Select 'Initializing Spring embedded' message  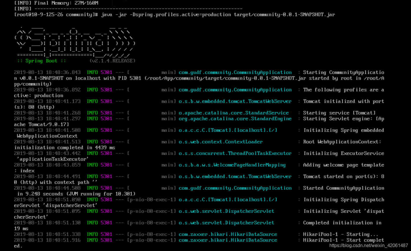coord(344,130)
